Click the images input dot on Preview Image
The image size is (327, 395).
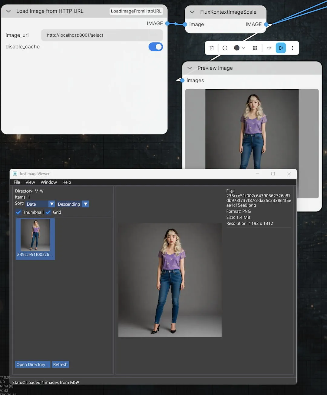pyautogui.click(x=182, y=80)
